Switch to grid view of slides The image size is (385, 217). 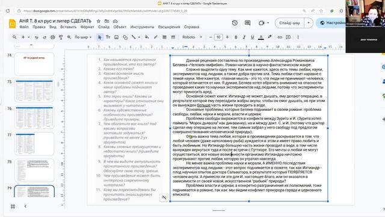pyautogui.click(x=13, y=206)
